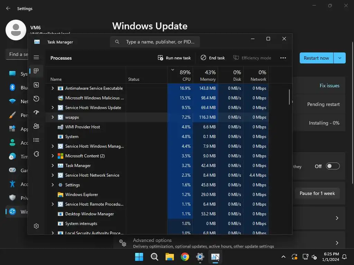354x265 pixels.
Task: Select Processes icon in Task Manager sidebar
Action: (36, 71)
